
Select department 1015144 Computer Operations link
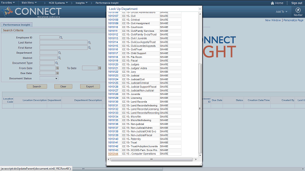point(113,154)
